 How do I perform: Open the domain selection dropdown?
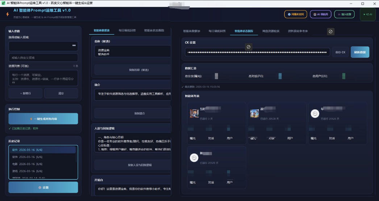pos(43,46)
